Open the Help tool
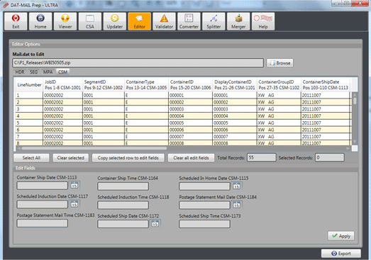The height and width of the screenshot is (260, 371). (263, 21)
